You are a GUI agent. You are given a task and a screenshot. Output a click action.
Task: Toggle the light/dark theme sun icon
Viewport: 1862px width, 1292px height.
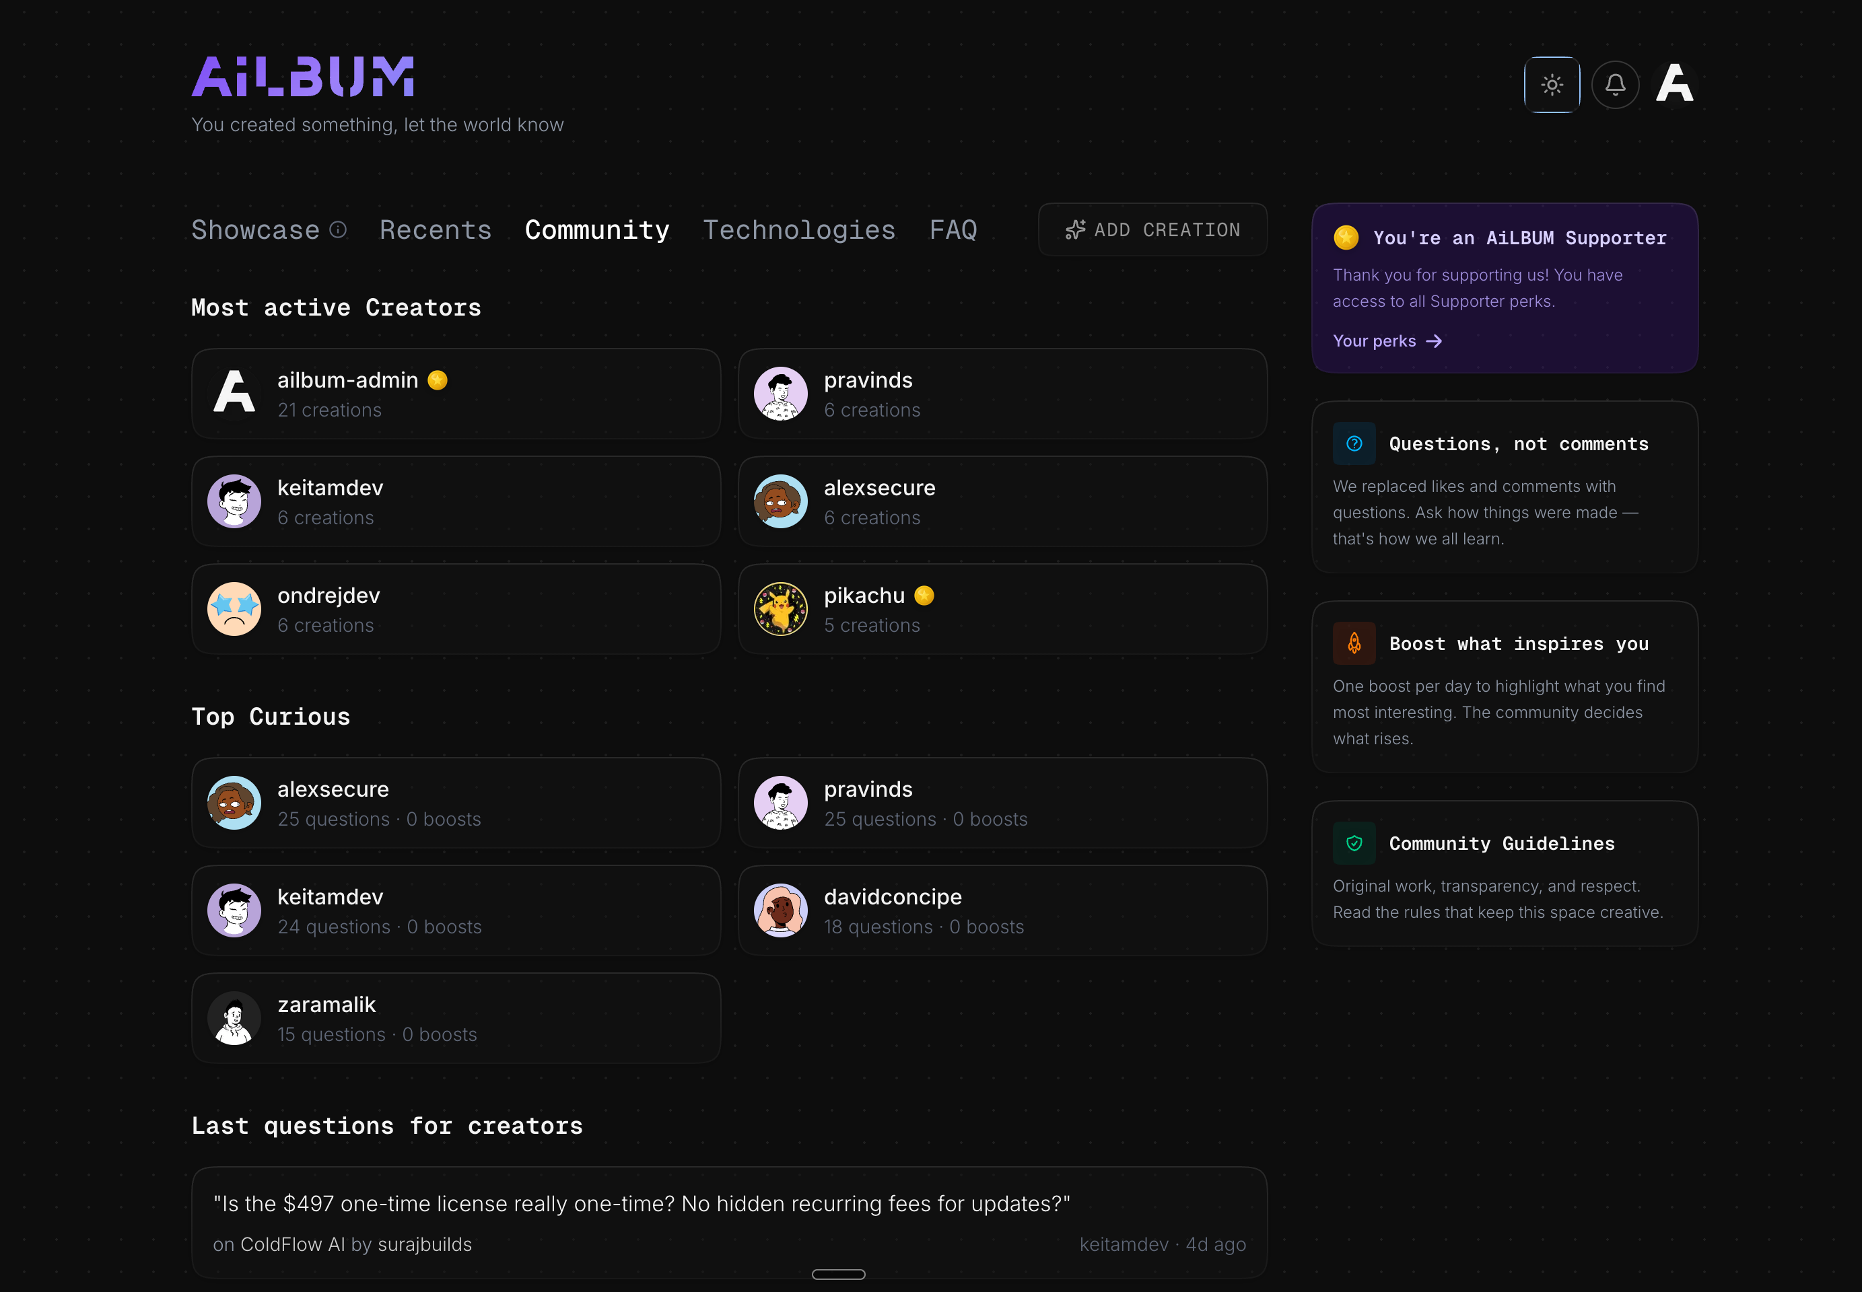[1551, 84]
